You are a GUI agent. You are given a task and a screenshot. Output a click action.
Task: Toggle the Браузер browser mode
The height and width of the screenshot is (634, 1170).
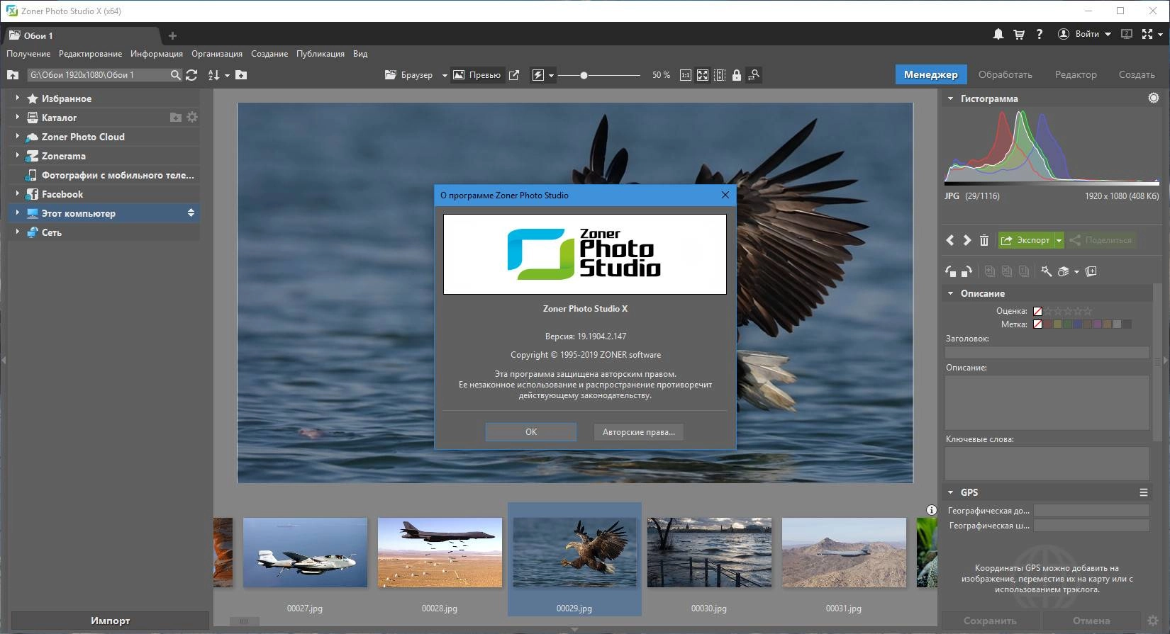tap(408, 74)
